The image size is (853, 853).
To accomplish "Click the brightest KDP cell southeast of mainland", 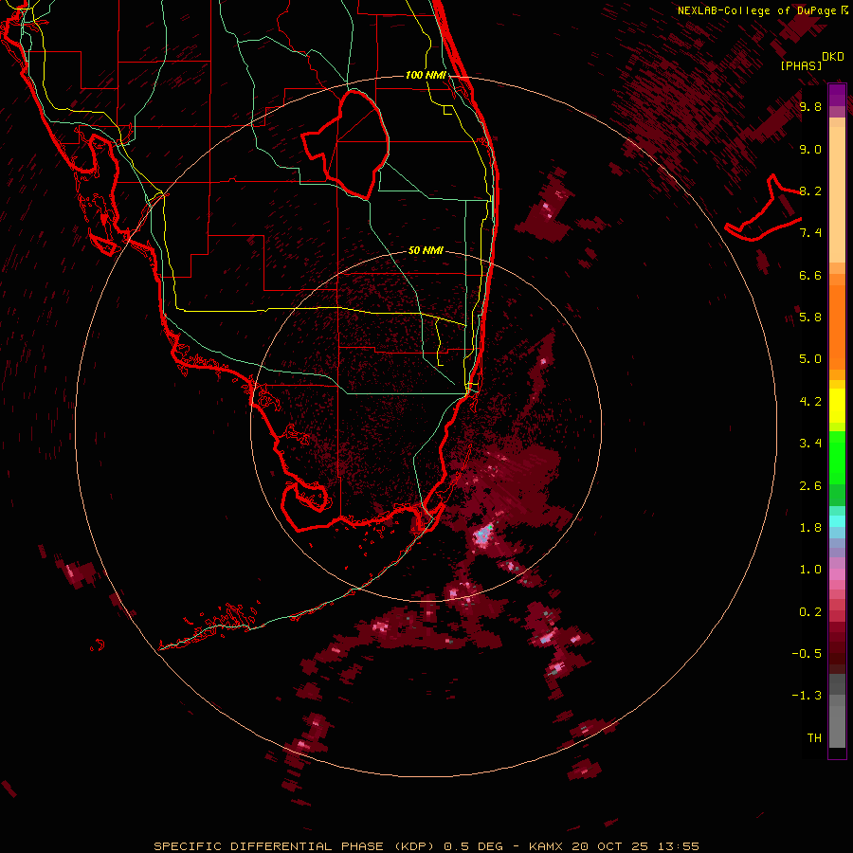I will click(x=482, y=535).
